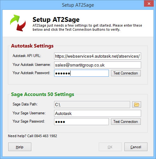Click the Autotask Settings group heading
Screen dimensions: 156x159
point(32,46)
